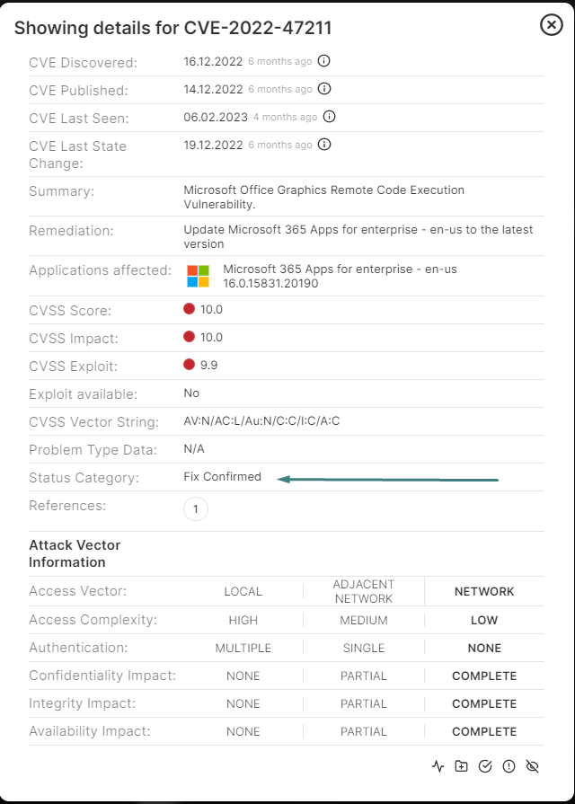Viewport: 575px width, 804px height.
Task: Click info icon next to CVE Published date
Action: [324, 89]
